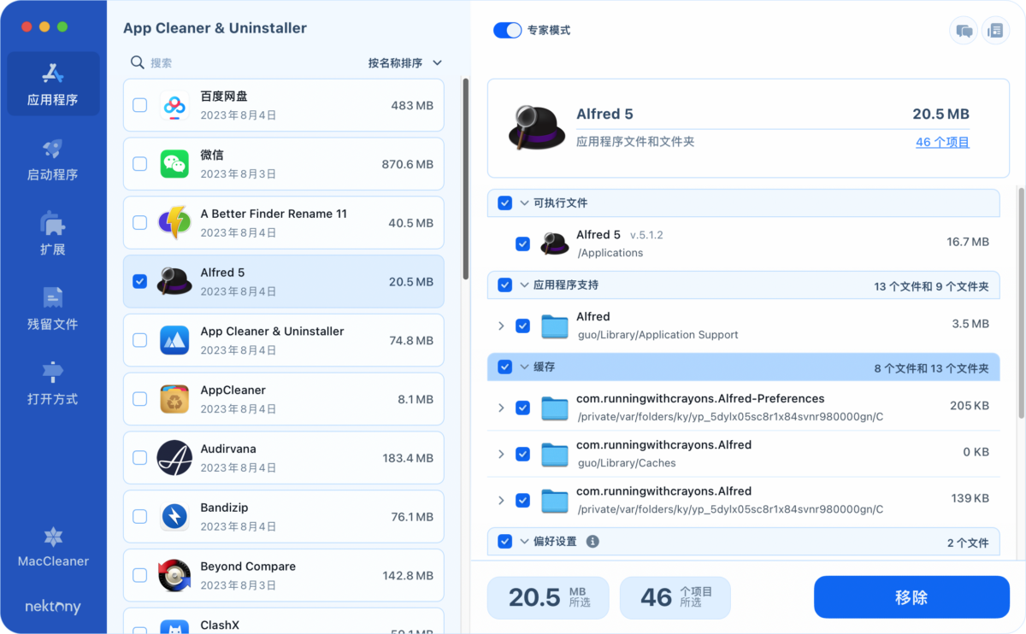This screenshot has height=634, width=1026.
Task: Click the app list vertical scrollbar
Action: point(466,179)
